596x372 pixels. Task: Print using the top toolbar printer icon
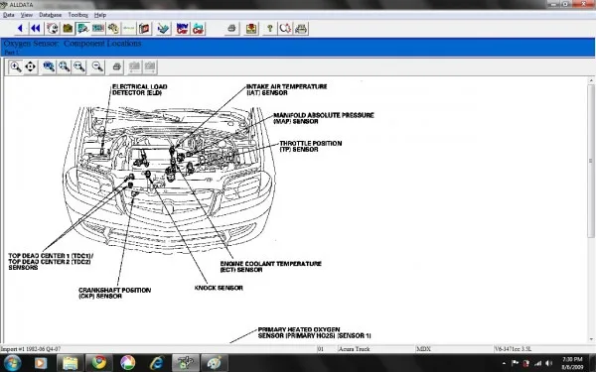[x=231, y=29]
